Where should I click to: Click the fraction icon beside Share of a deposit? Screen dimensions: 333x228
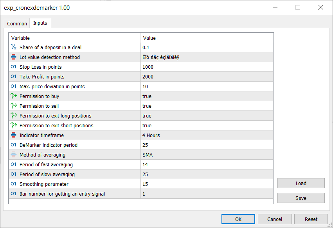tap(14, 47)
